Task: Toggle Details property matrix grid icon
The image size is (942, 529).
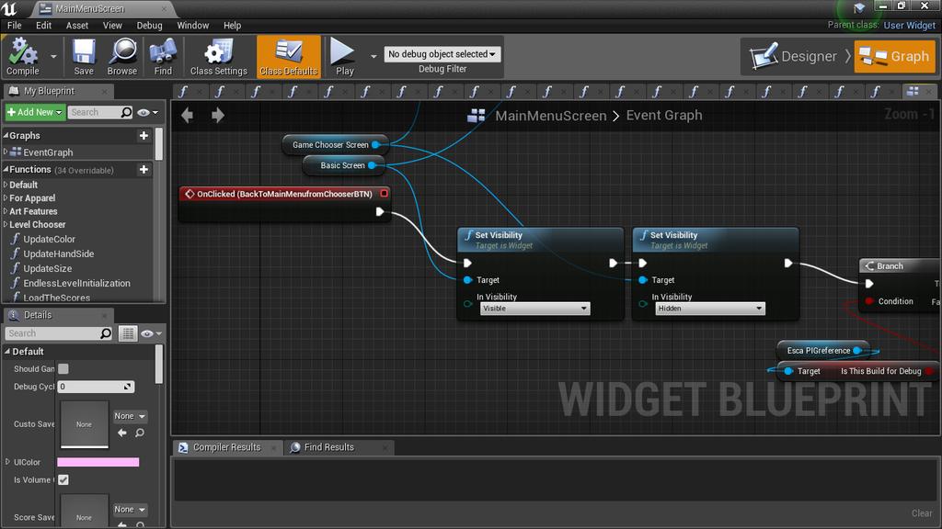Action: coord(127,332)
